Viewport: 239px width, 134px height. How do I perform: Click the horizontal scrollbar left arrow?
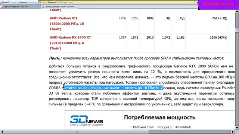(x=2, y=132)
